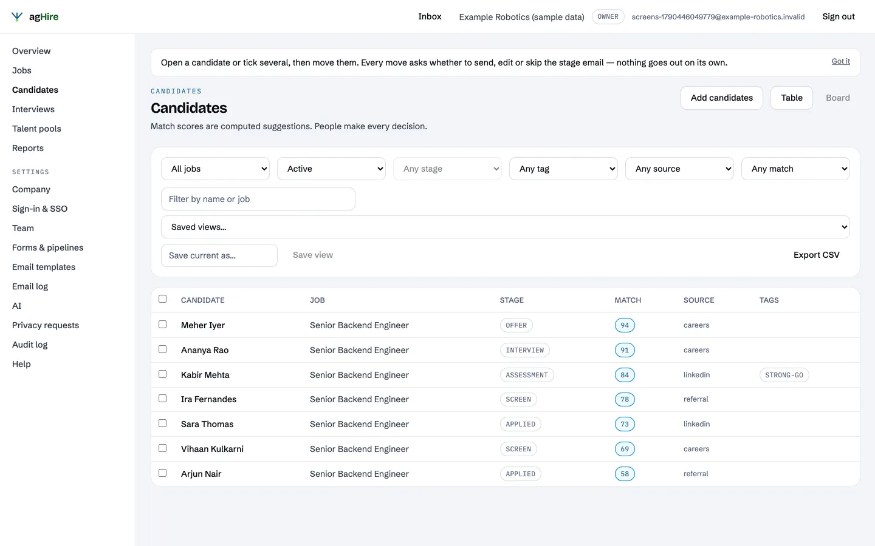The image size is (875, 546).
Task: Open the Inbox link
Action: [x=430, y=16]
